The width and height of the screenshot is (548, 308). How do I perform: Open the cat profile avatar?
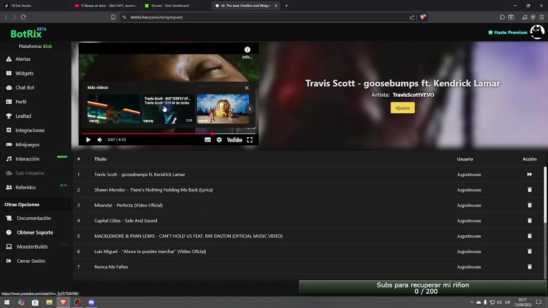(x=537, y=32)
